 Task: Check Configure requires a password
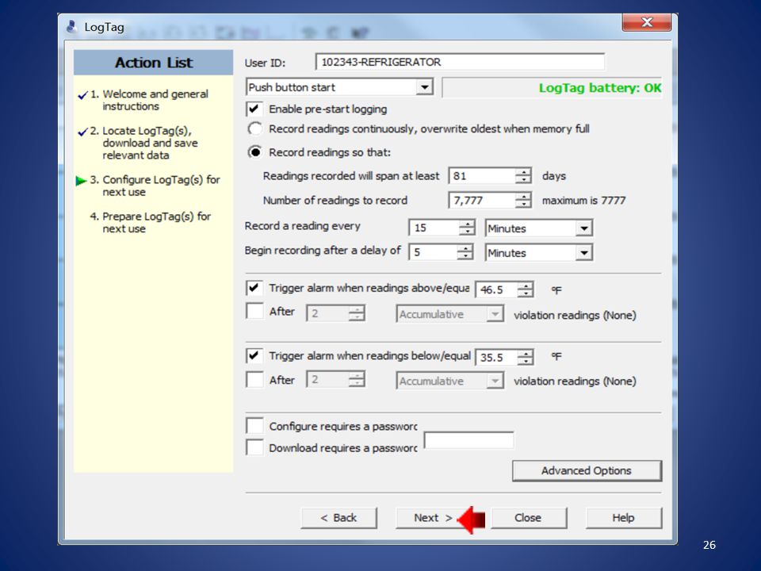[254, 426]
